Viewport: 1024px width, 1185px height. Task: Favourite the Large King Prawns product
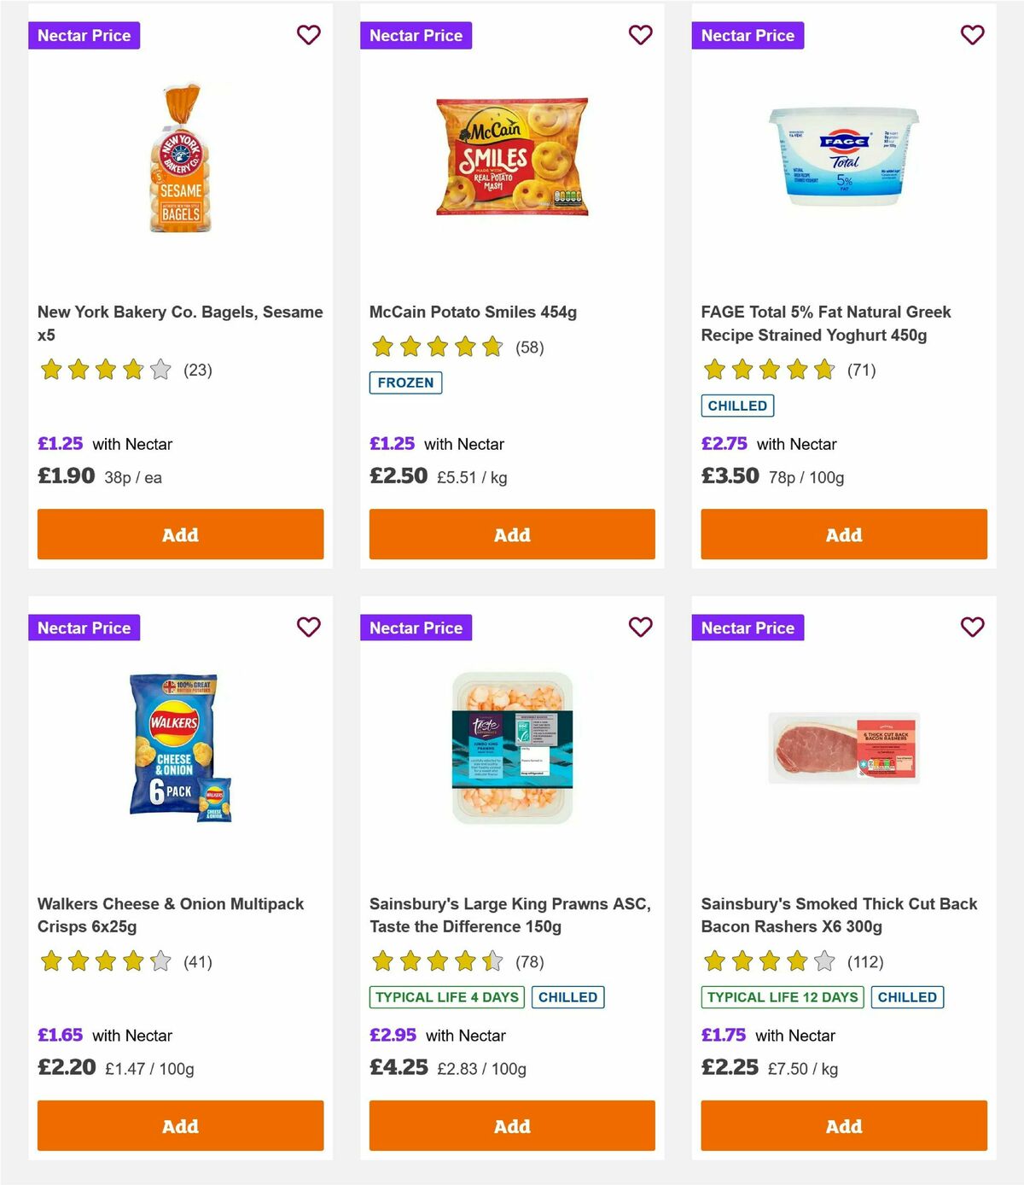click(x=640, y=628)
